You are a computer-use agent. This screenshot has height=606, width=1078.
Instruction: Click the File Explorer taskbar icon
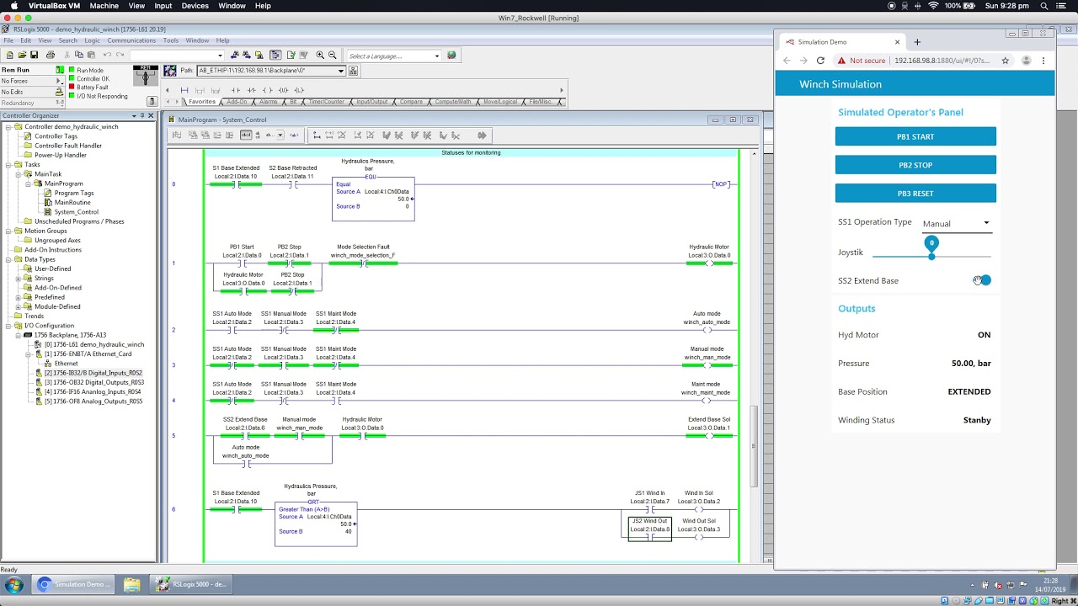[131, 584]
